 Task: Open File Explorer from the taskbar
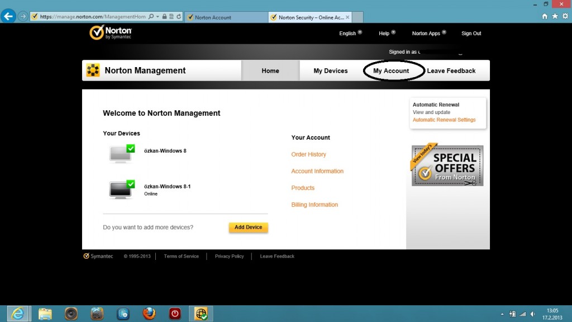pos(45,314)
